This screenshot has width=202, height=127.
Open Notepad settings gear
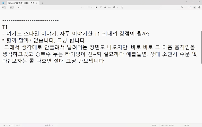199,7
